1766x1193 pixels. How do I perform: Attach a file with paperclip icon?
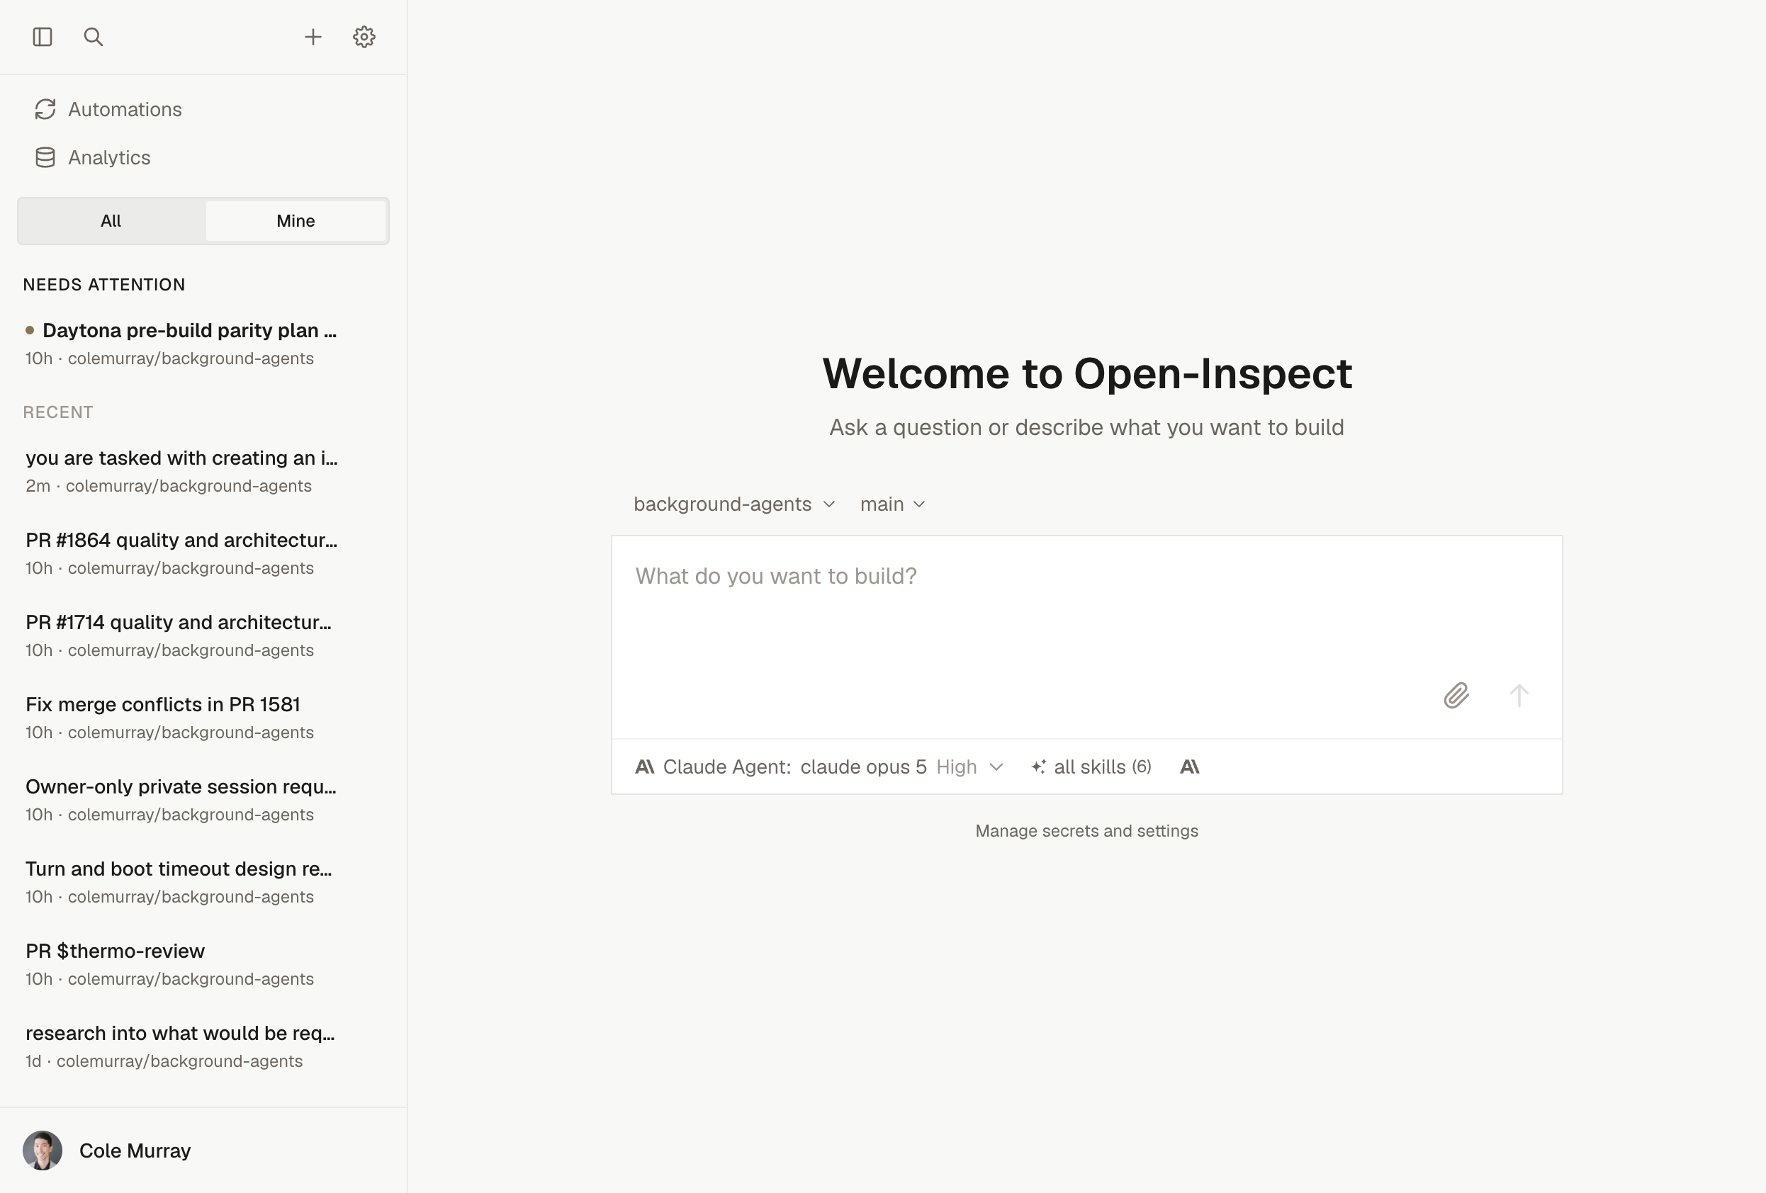pos(1456,695)
